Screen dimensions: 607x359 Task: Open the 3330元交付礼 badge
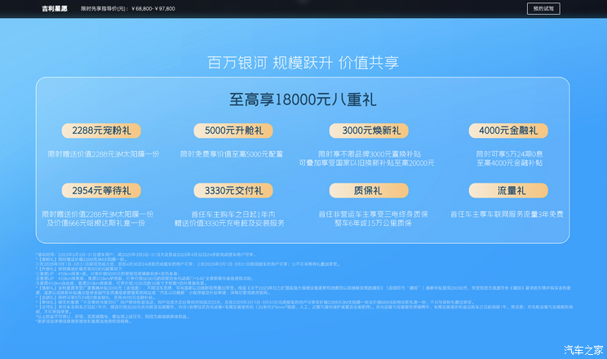(233, 191)
